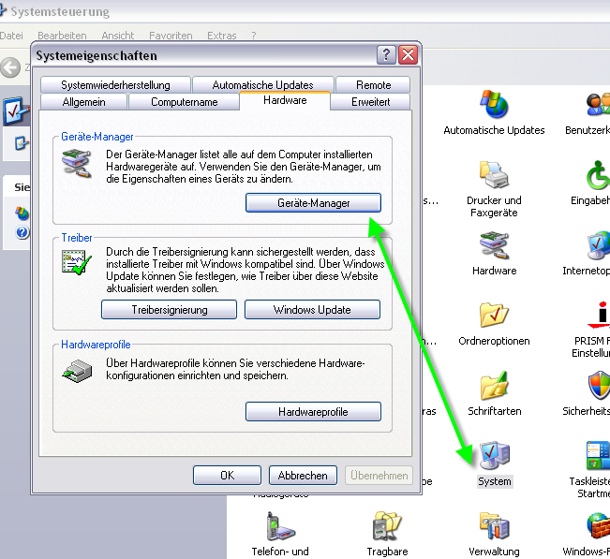610x559 pixels.
Task: Close the Systemeigenschaften dialog
Action: click(409, 55)
